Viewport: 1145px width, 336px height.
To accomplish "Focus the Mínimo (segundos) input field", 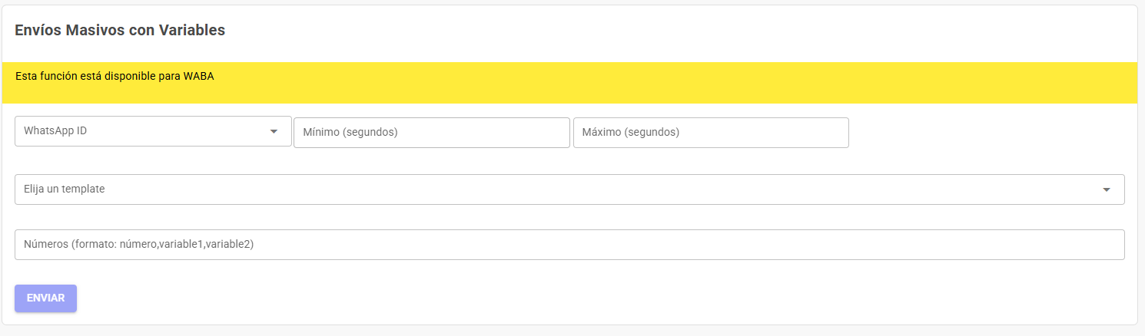I will click(432, 133).
